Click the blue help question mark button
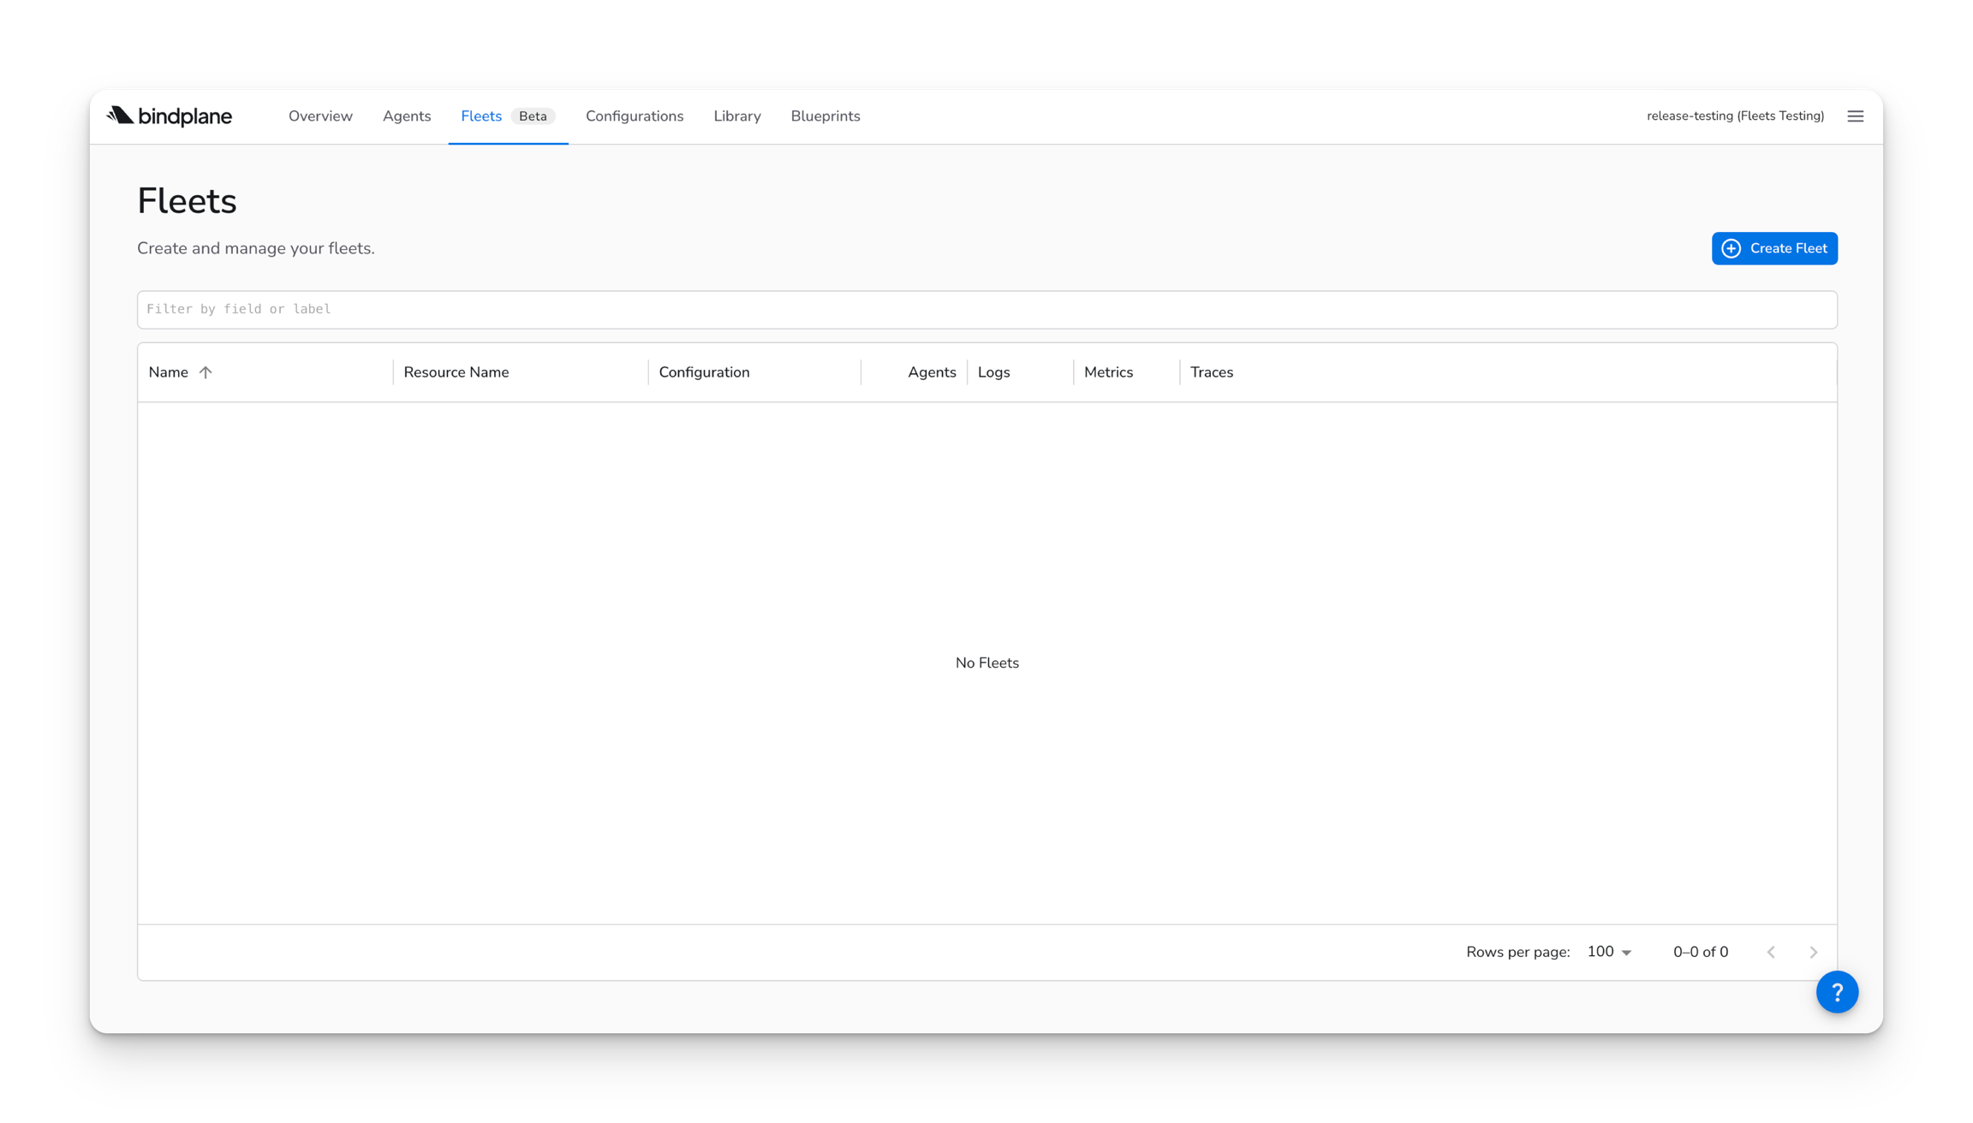The width and height of the screenshot is (1973, 1123). click(1837, 991)
